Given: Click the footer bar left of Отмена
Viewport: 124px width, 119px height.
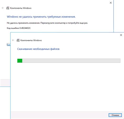Looking at the screenshot, I should click(x=60, y=115).
